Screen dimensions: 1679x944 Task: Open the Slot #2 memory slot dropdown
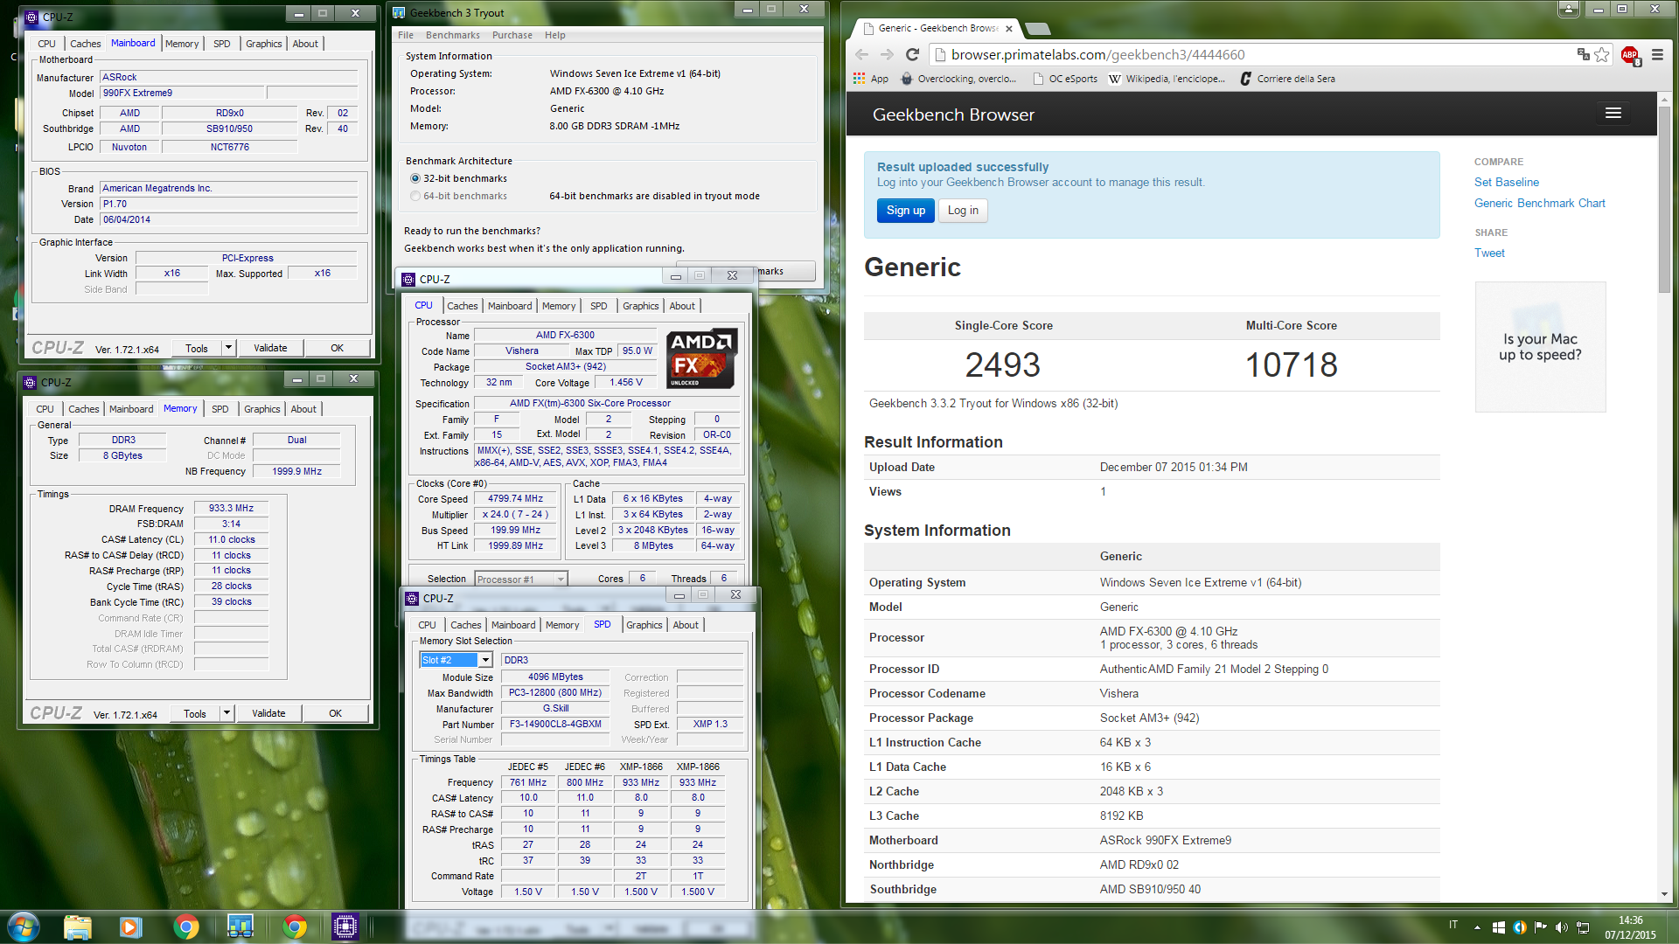click(485, 660)
